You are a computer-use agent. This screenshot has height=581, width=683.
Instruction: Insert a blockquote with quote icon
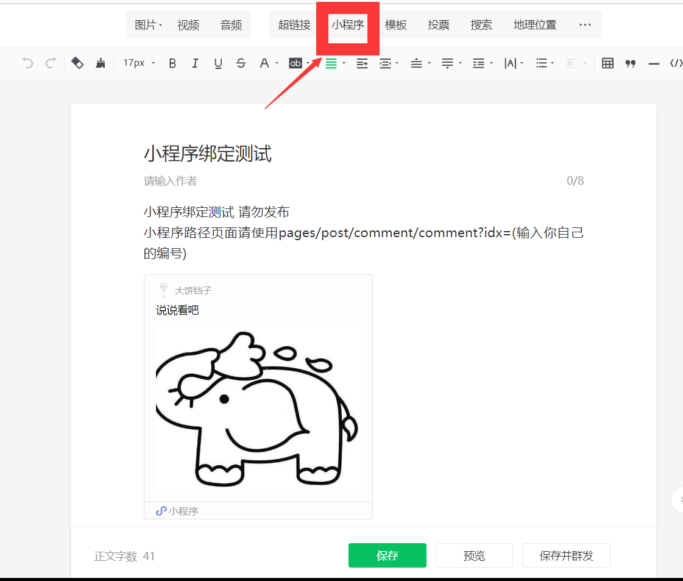[x=630, y=63]
